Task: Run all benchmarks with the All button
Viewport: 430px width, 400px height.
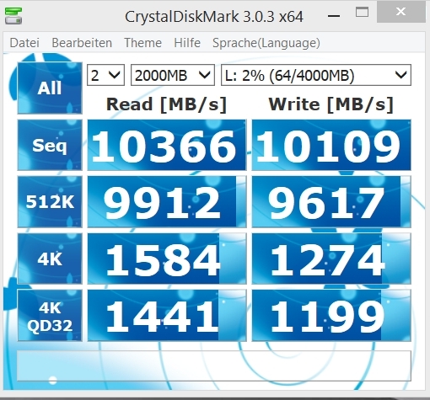Action: point(50,88)
